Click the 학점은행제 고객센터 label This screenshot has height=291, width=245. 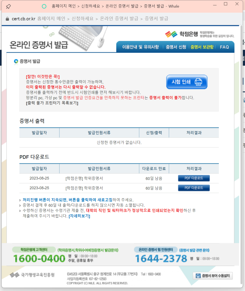point(34,250)
